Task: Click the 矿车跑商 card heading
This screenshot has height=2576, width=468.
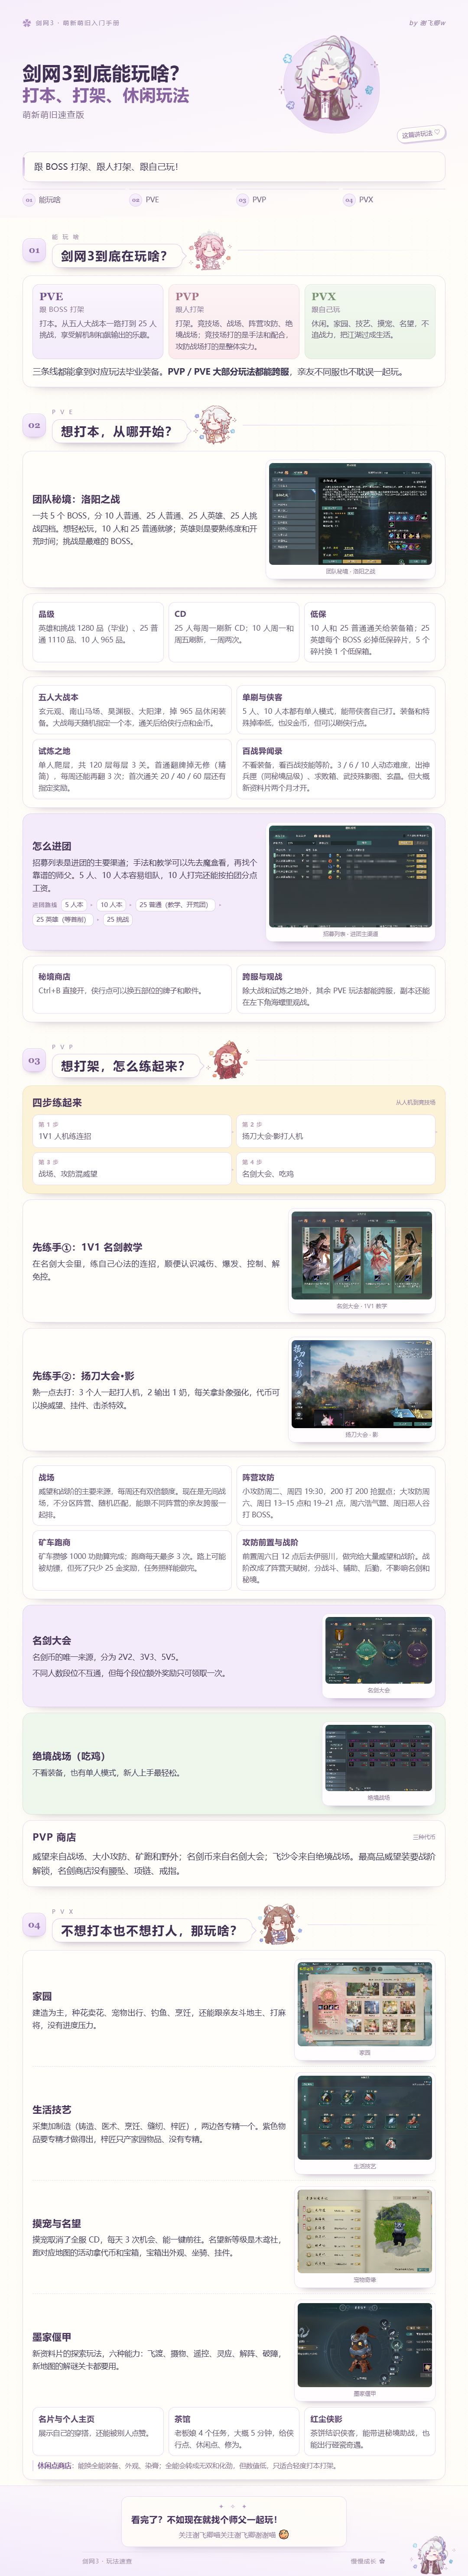Action: pyautogui.click(x=54, y=1543)
